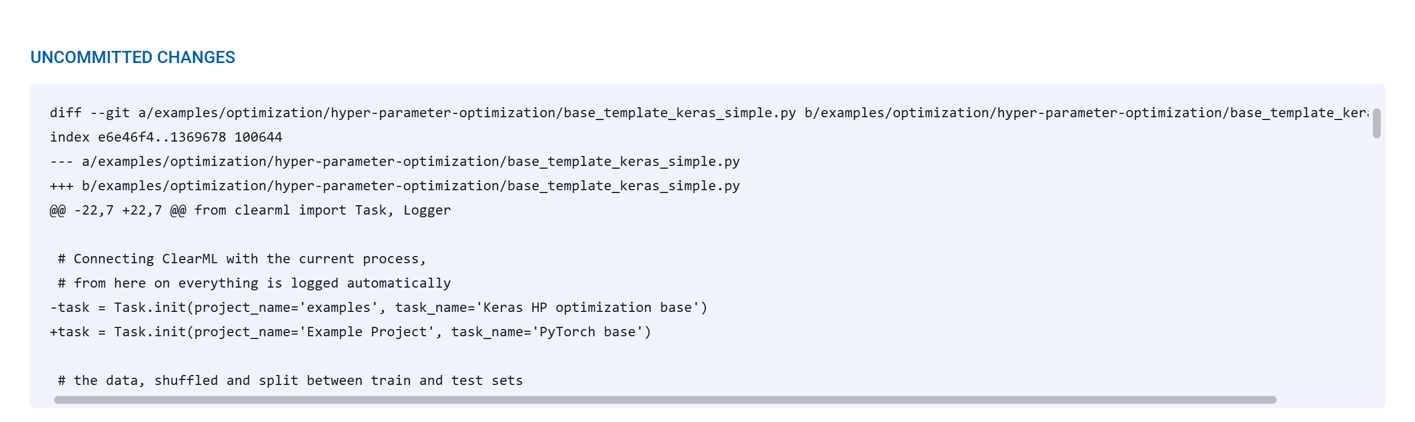
Task: Click 'from clearml import Task, Logger' text
Action: click(322, 210)
